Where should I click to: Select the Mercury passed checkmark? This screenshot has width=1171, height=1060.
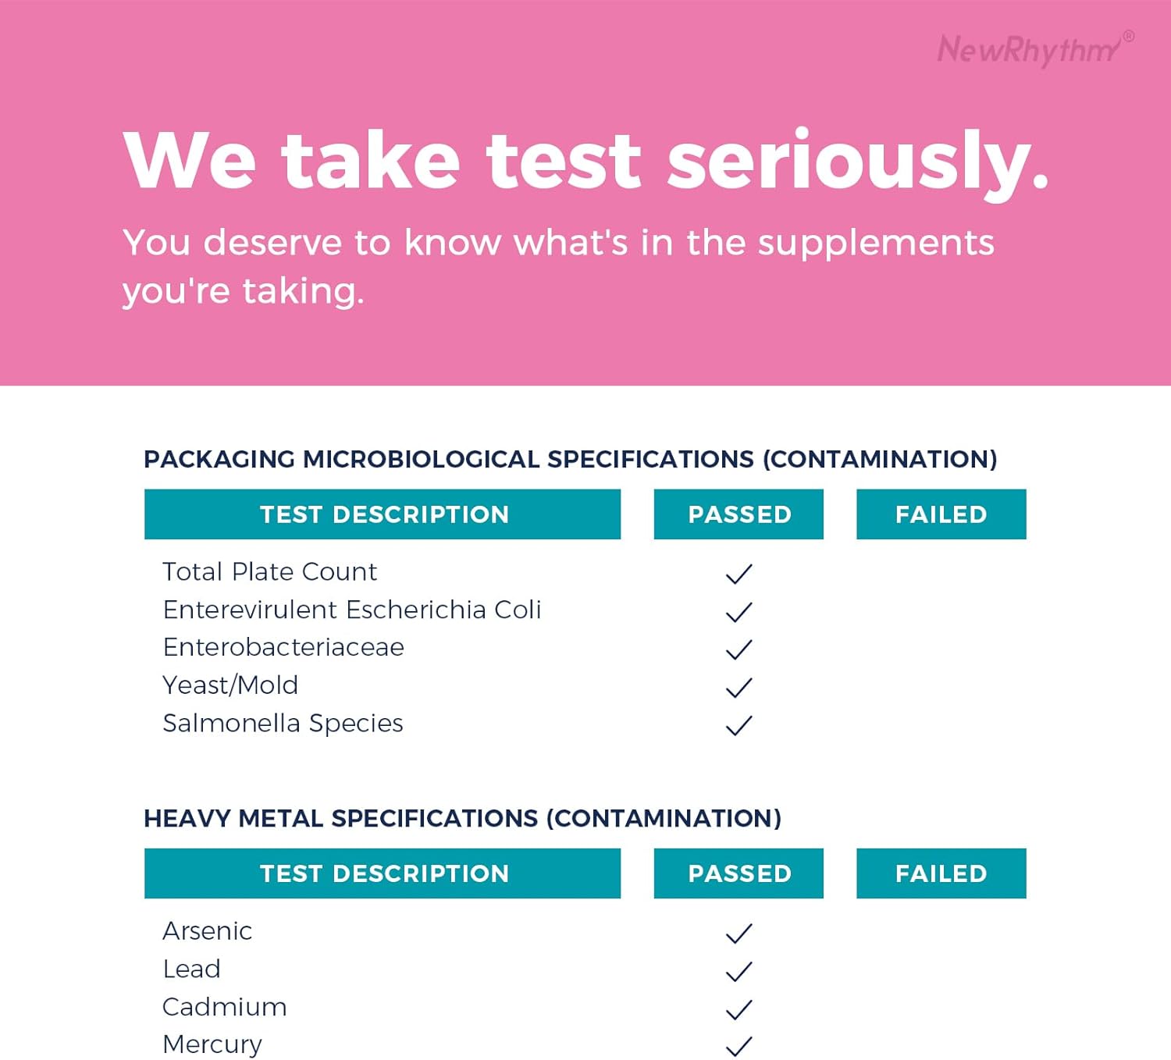[x=739, y=1046]
